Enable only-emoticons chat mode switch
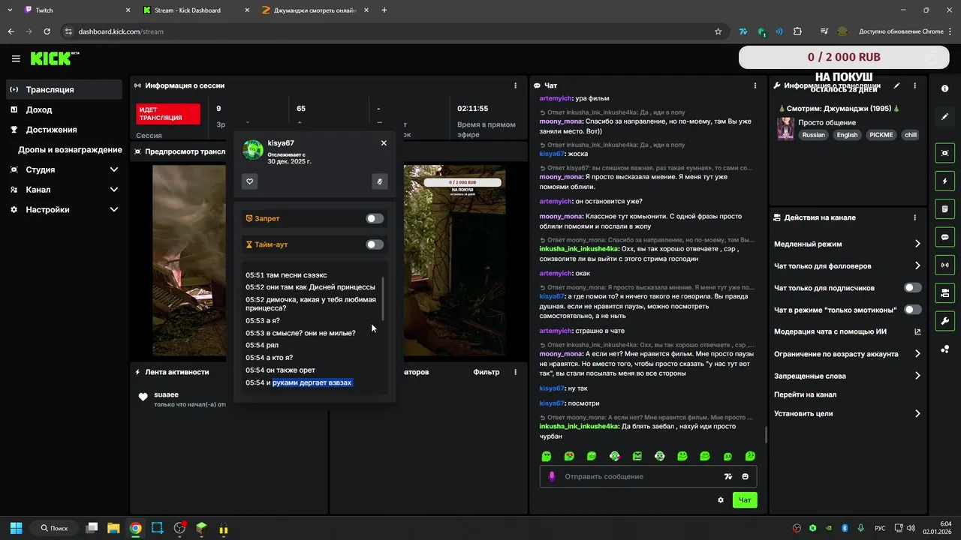 tap(913, 310)
